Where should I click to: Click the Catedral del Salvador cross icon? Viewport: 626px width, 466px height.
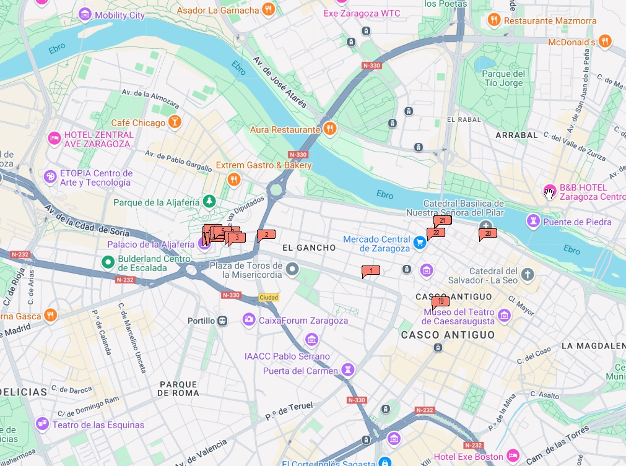[528, 275]
